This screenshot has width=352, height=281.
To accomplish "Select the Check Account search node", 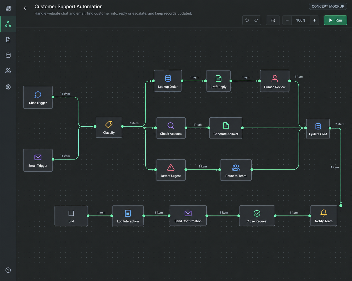I will pyautogui.click(x=171, y=128).
